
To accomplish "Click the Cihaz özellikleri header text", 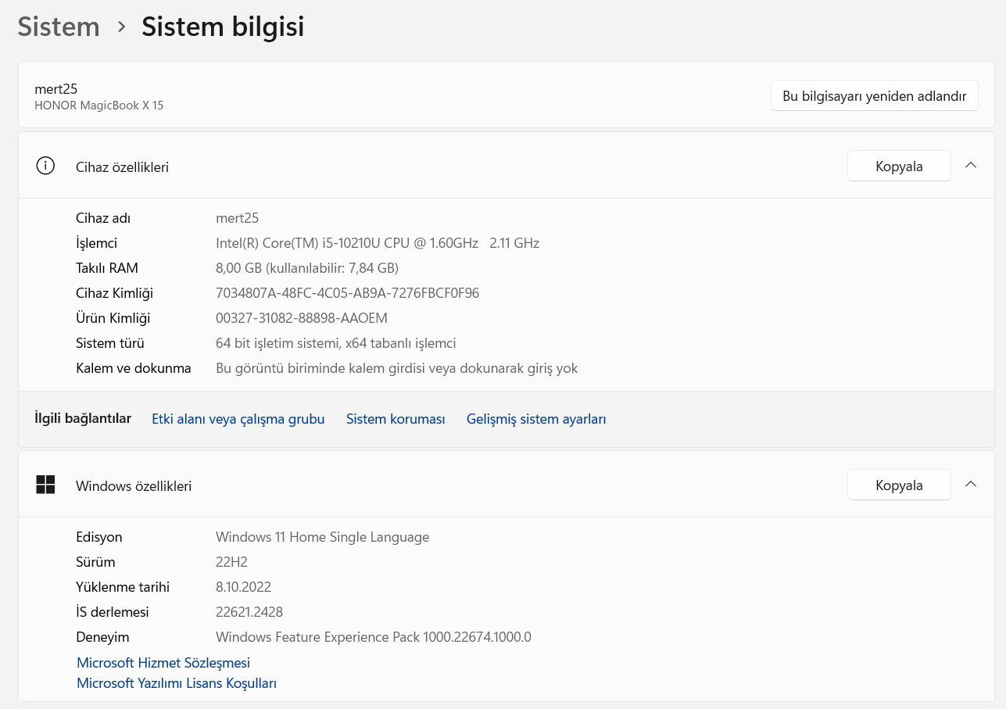I will coord(122,167).
